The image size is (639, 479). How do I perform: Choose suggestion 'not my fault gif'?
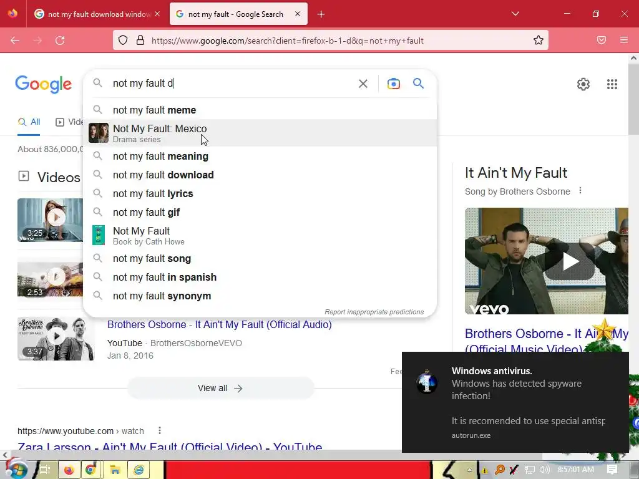pos(260,213)
